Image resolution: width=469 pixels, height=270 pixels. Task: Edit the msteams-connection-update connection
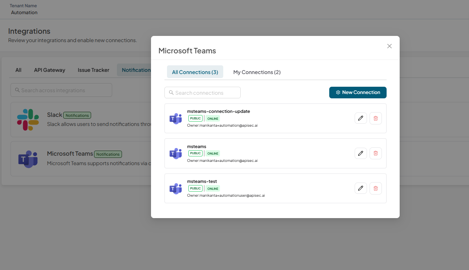[360, 118]
